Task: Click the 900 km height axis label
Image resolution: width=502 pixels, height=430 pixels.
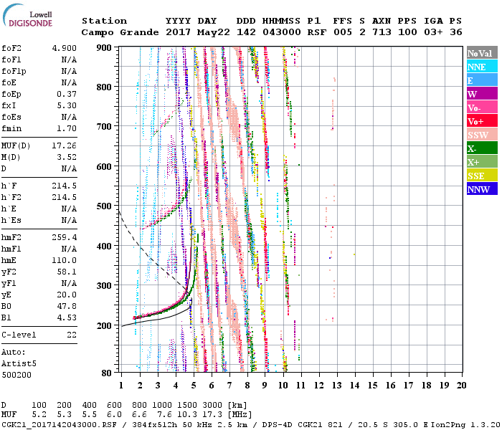Action: [104, 48]
